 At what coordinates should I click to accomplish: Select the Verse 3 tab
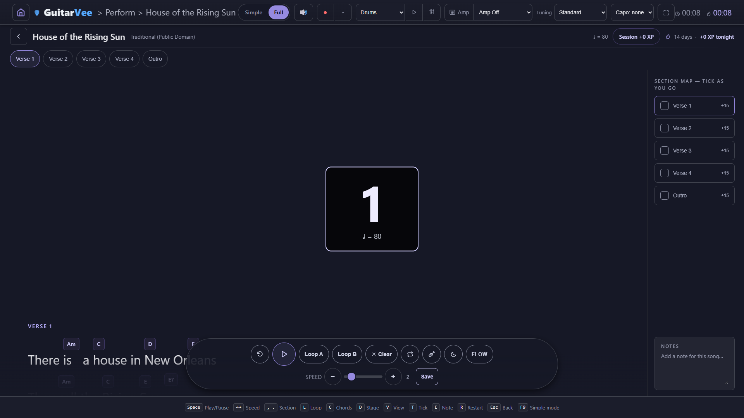click(x=91, y=59)
